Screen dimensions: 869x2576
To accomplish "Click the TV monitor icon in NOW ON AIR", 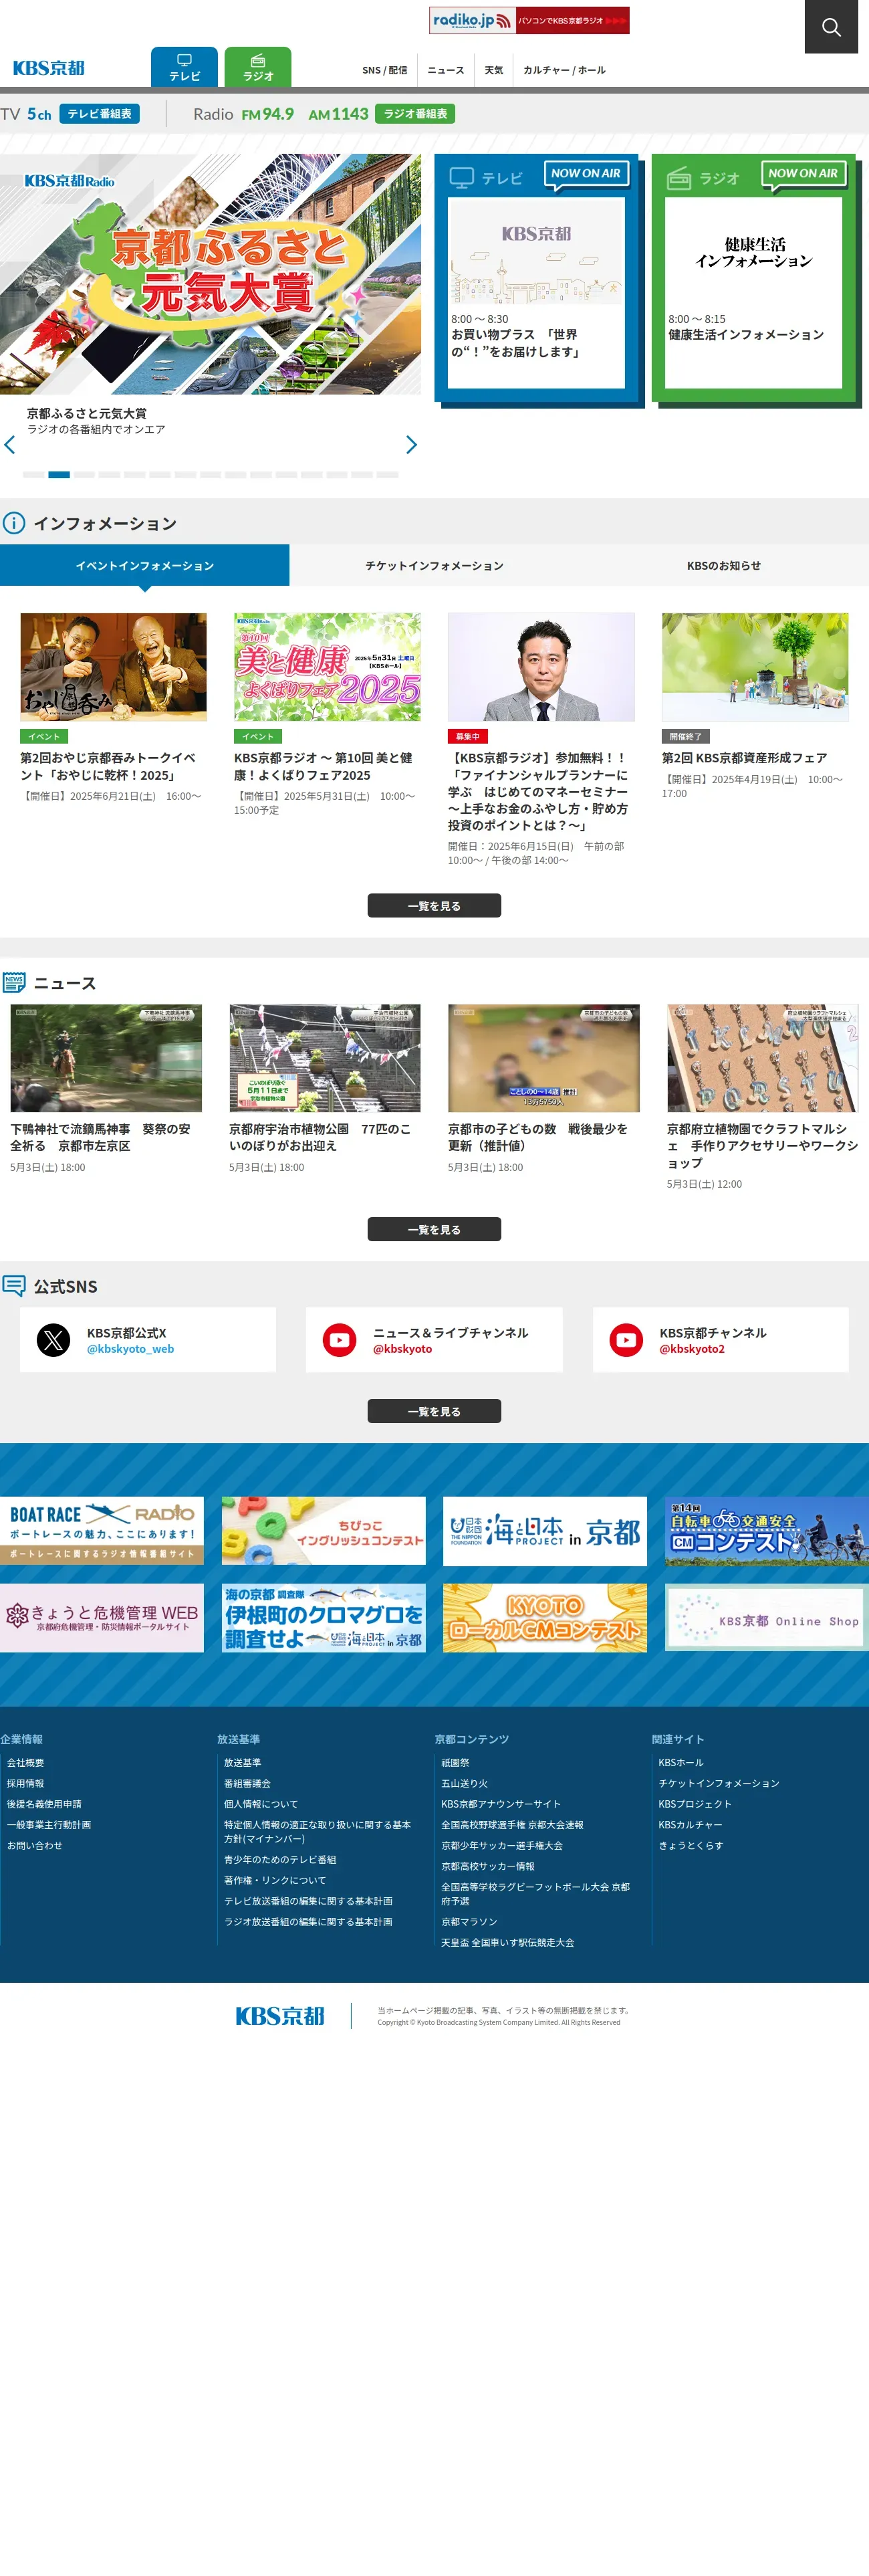I will pos(461,178).
